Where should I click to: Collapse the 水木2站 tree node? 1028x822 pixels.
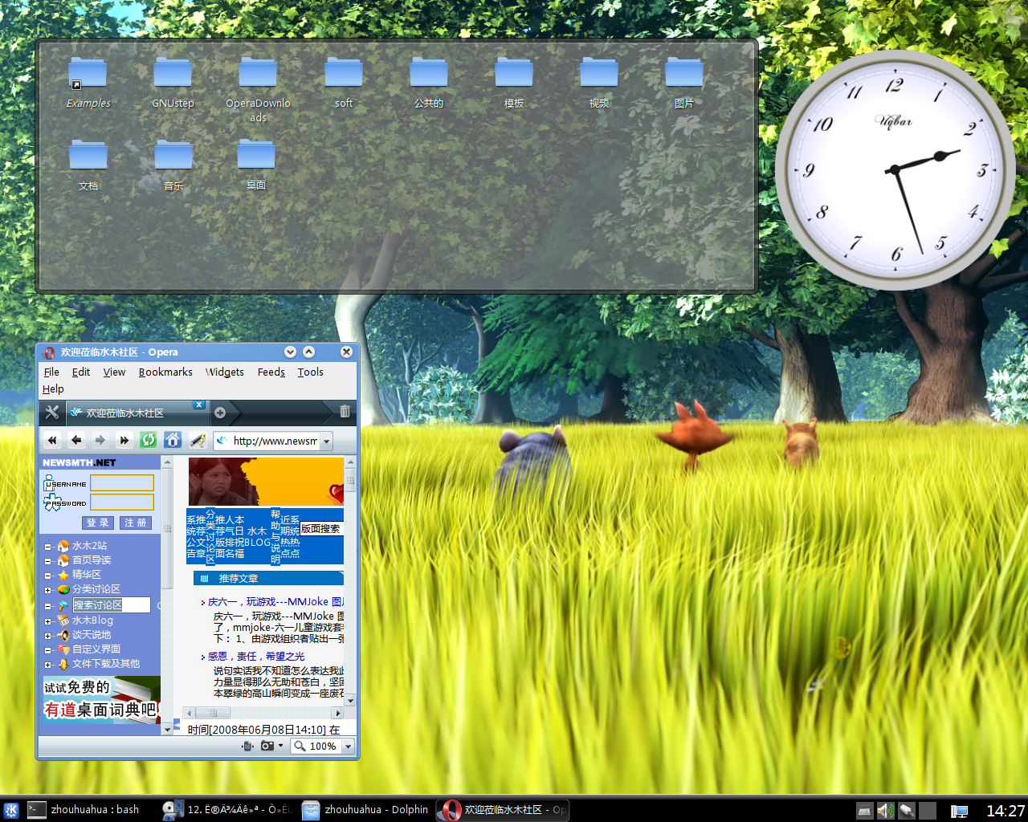click(x=47, y=547)
